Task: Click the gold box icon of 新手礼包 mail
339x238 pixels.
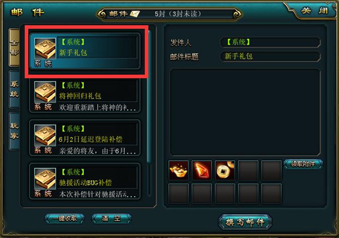Action: [45, 49]
